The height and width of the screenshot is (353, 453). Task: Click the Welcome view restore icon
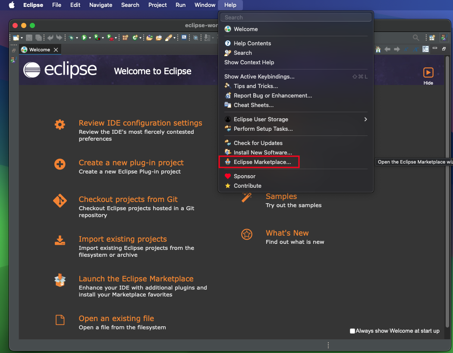[444, 48]
